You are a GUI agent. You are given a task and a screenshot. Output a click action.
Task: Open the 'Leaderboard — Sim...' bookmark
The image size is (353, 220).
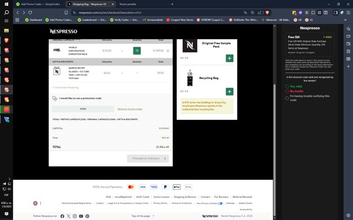point(92,20)
